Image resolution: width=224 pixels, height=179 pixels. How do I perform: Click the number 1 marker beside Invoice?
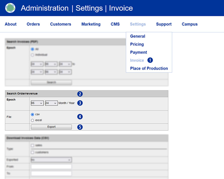click(x=150, y=60)
